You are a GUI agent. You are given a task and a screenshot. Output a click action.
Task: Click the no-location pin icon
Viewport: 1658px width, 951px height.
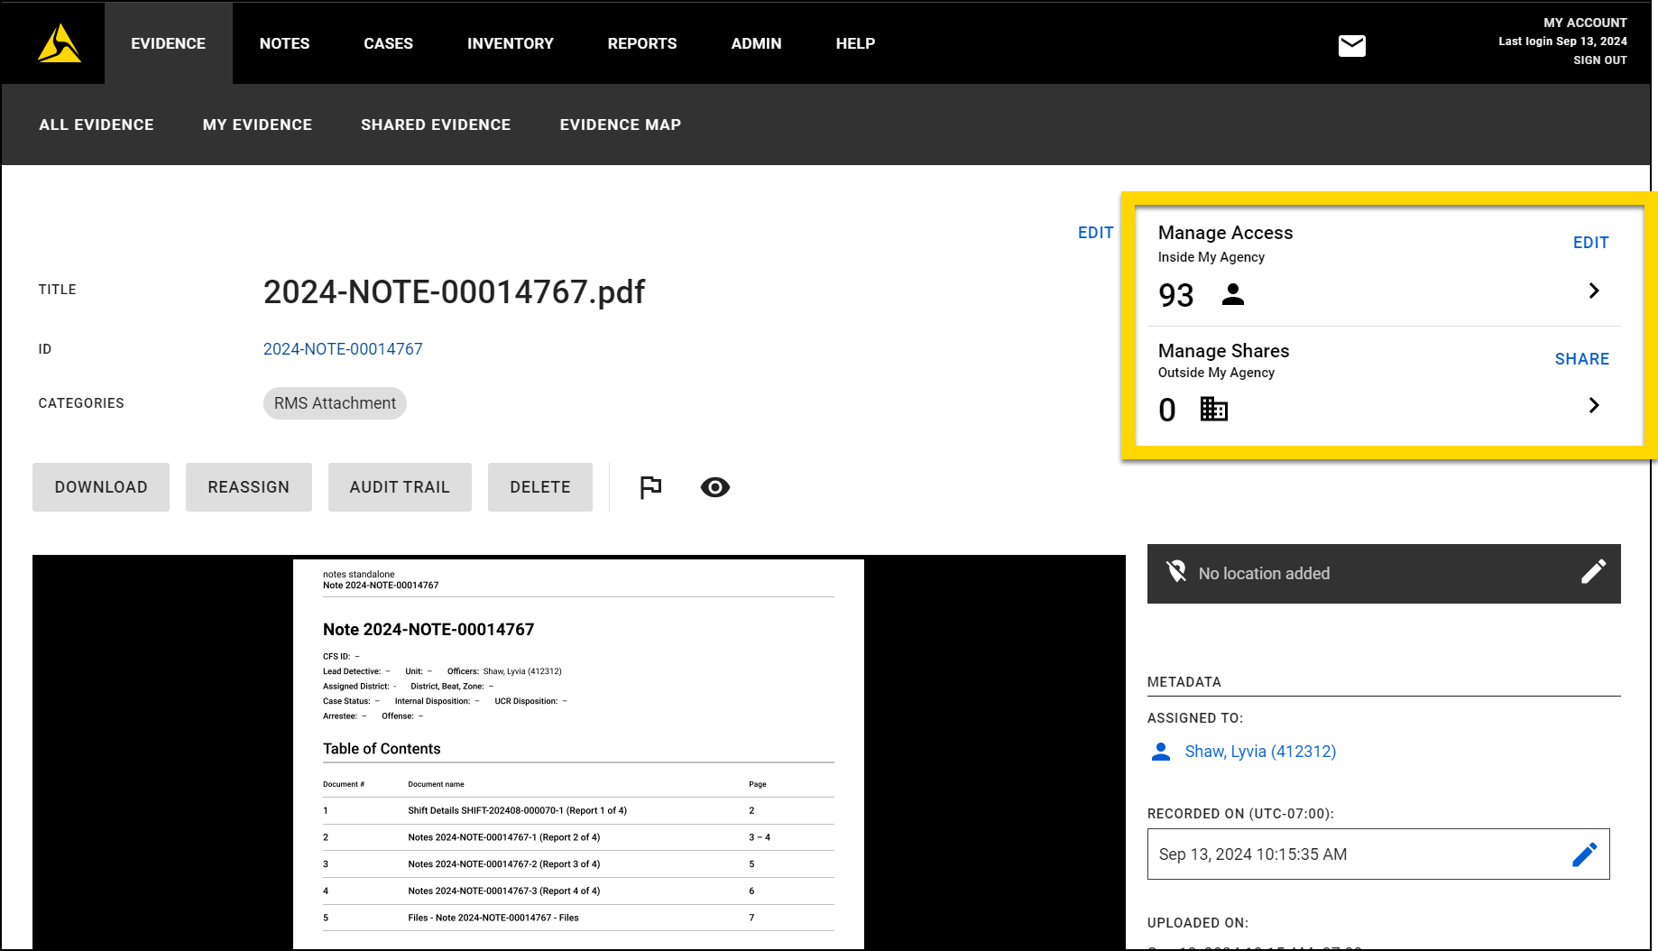point(1176,573)
